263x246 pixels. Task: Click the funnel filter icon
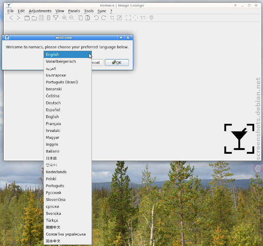click(x=56, y=18)
